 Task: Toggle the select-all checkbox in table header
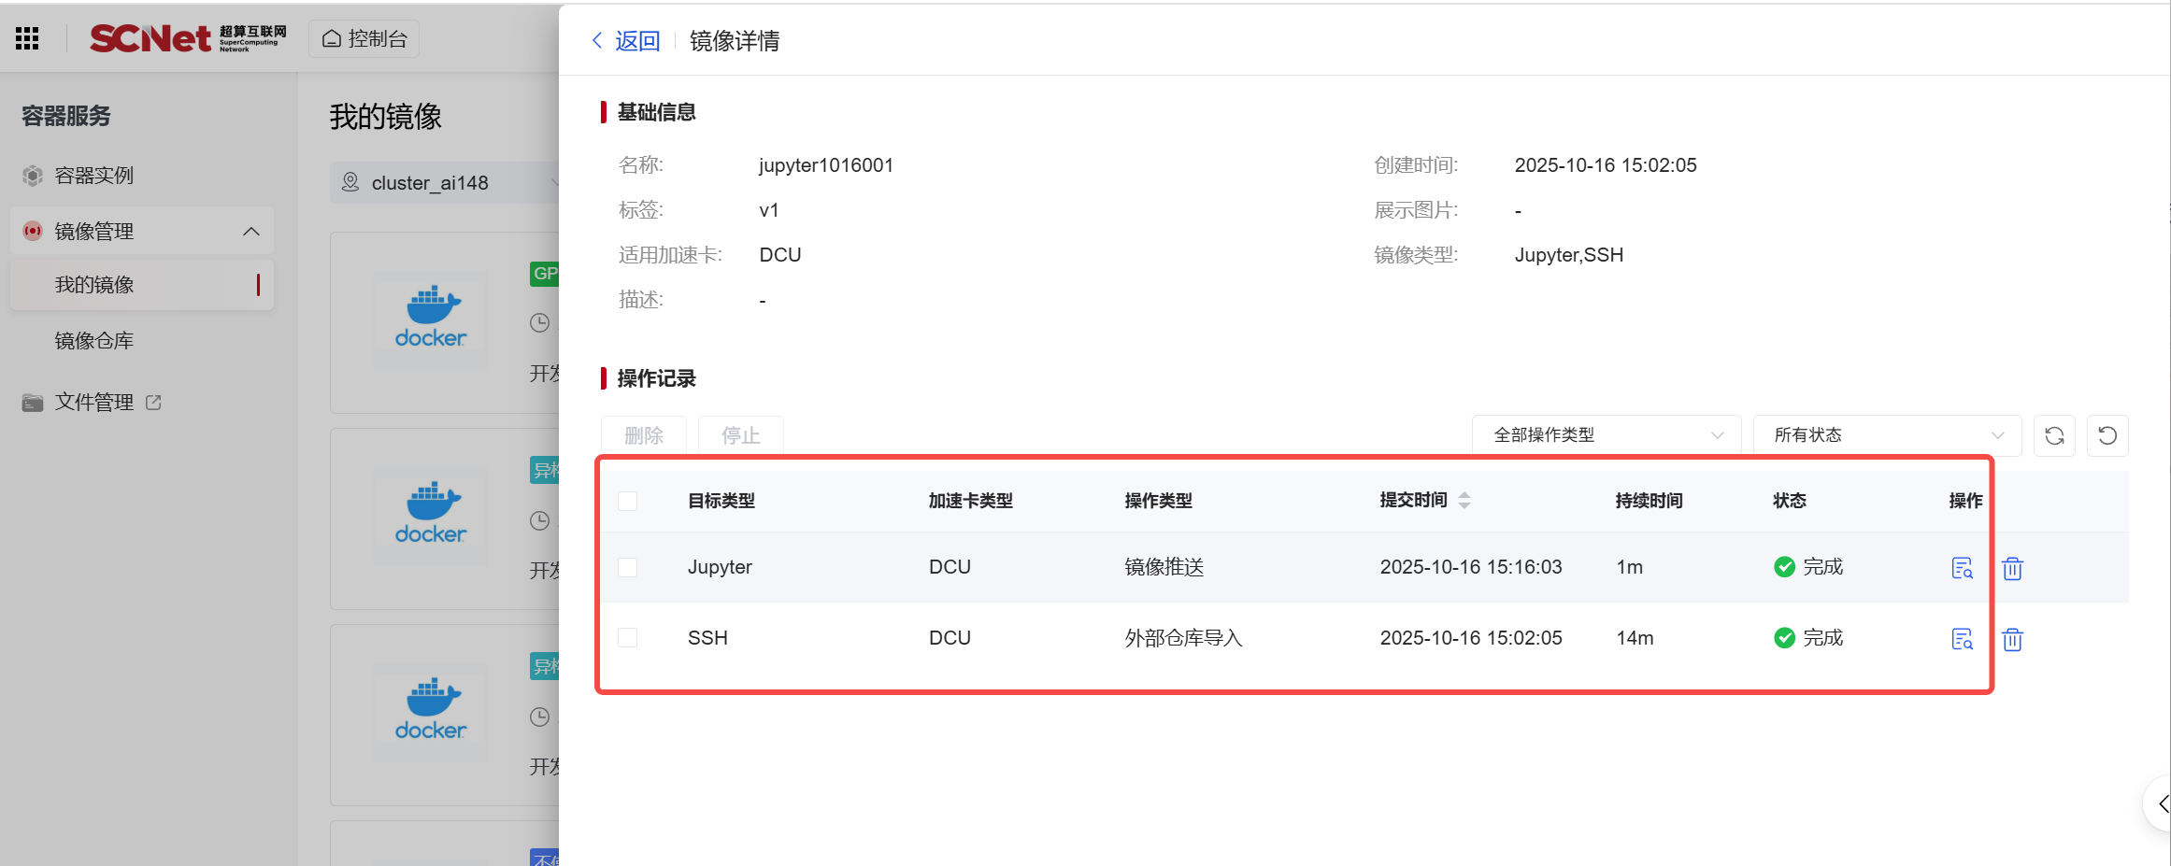point(628,502)
